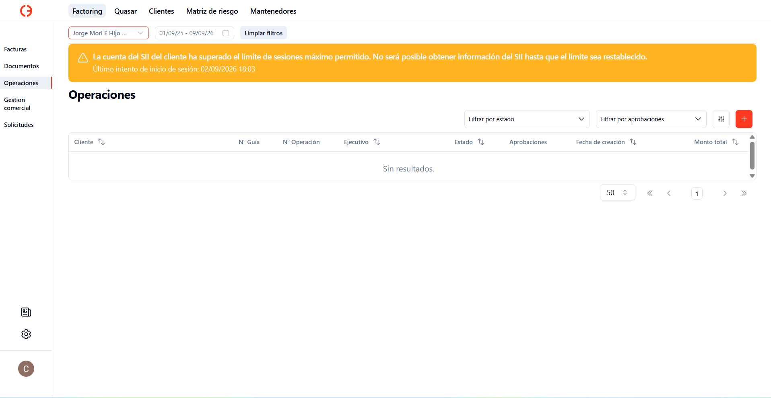Select page 1 button
The image size is (771, 398).
coord(697,194)
